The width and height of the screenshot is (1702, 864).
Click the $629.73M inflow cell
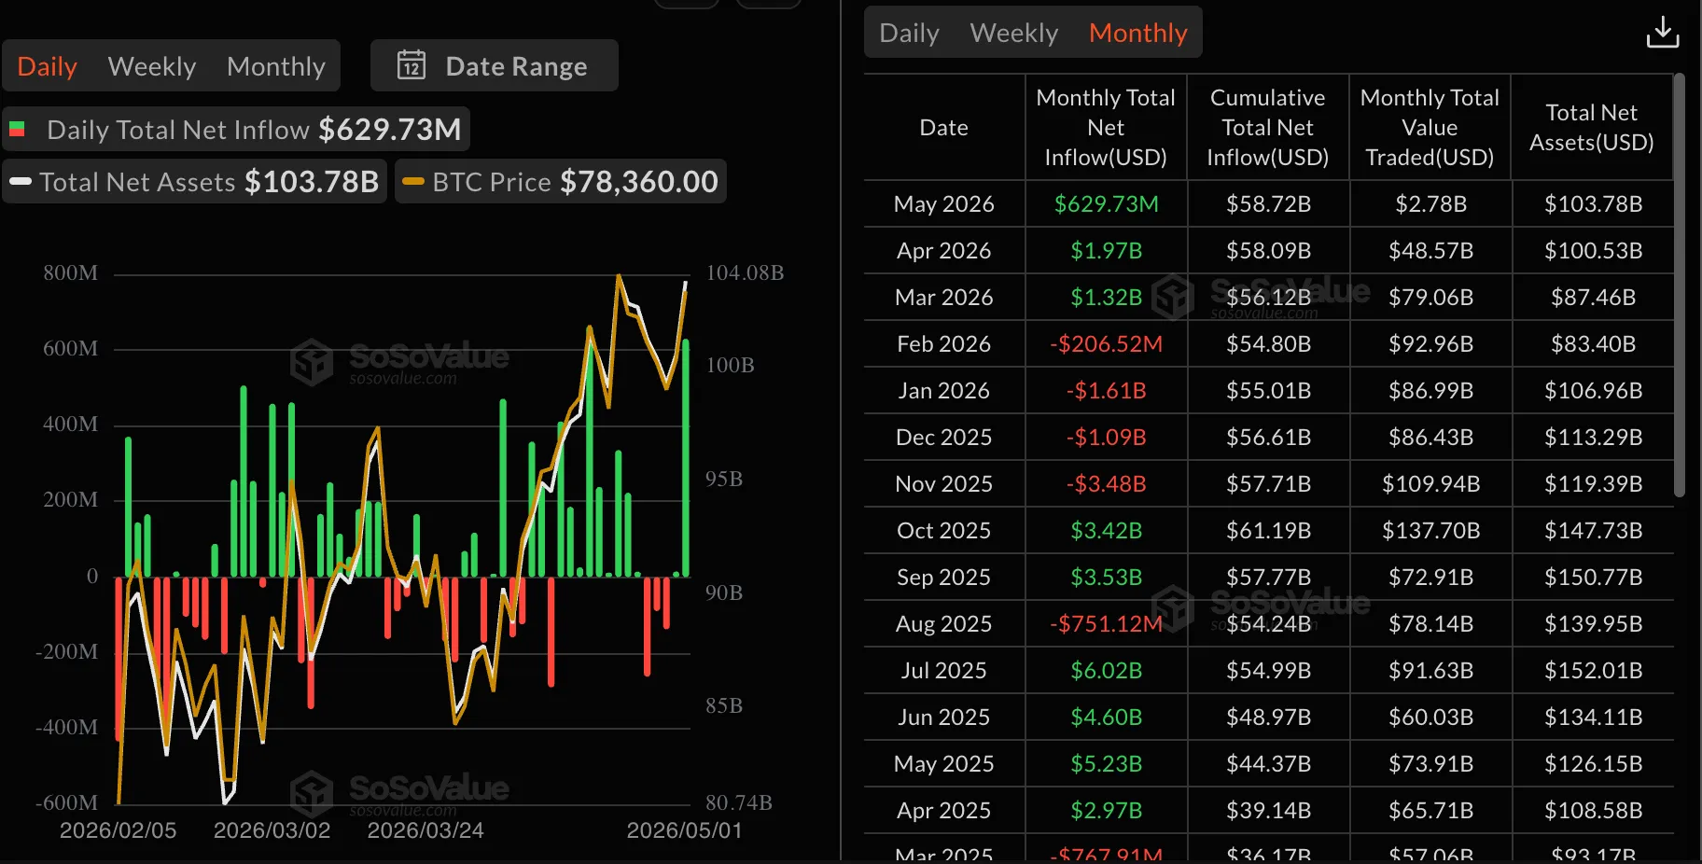pos(1106,203)
